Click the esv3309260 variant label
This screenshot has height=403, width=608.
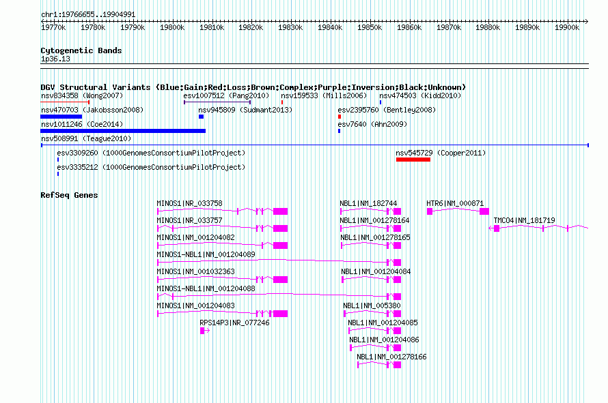(x=151, y=153)
